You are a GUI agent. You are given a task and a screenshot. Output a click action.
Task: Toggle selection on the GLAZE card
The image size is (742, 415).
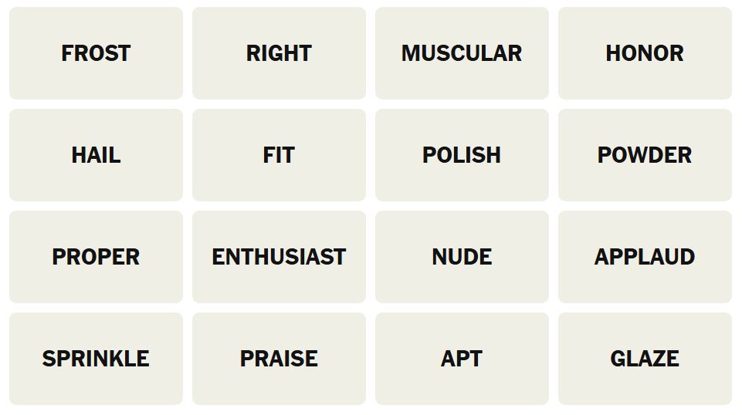[645, 359]
